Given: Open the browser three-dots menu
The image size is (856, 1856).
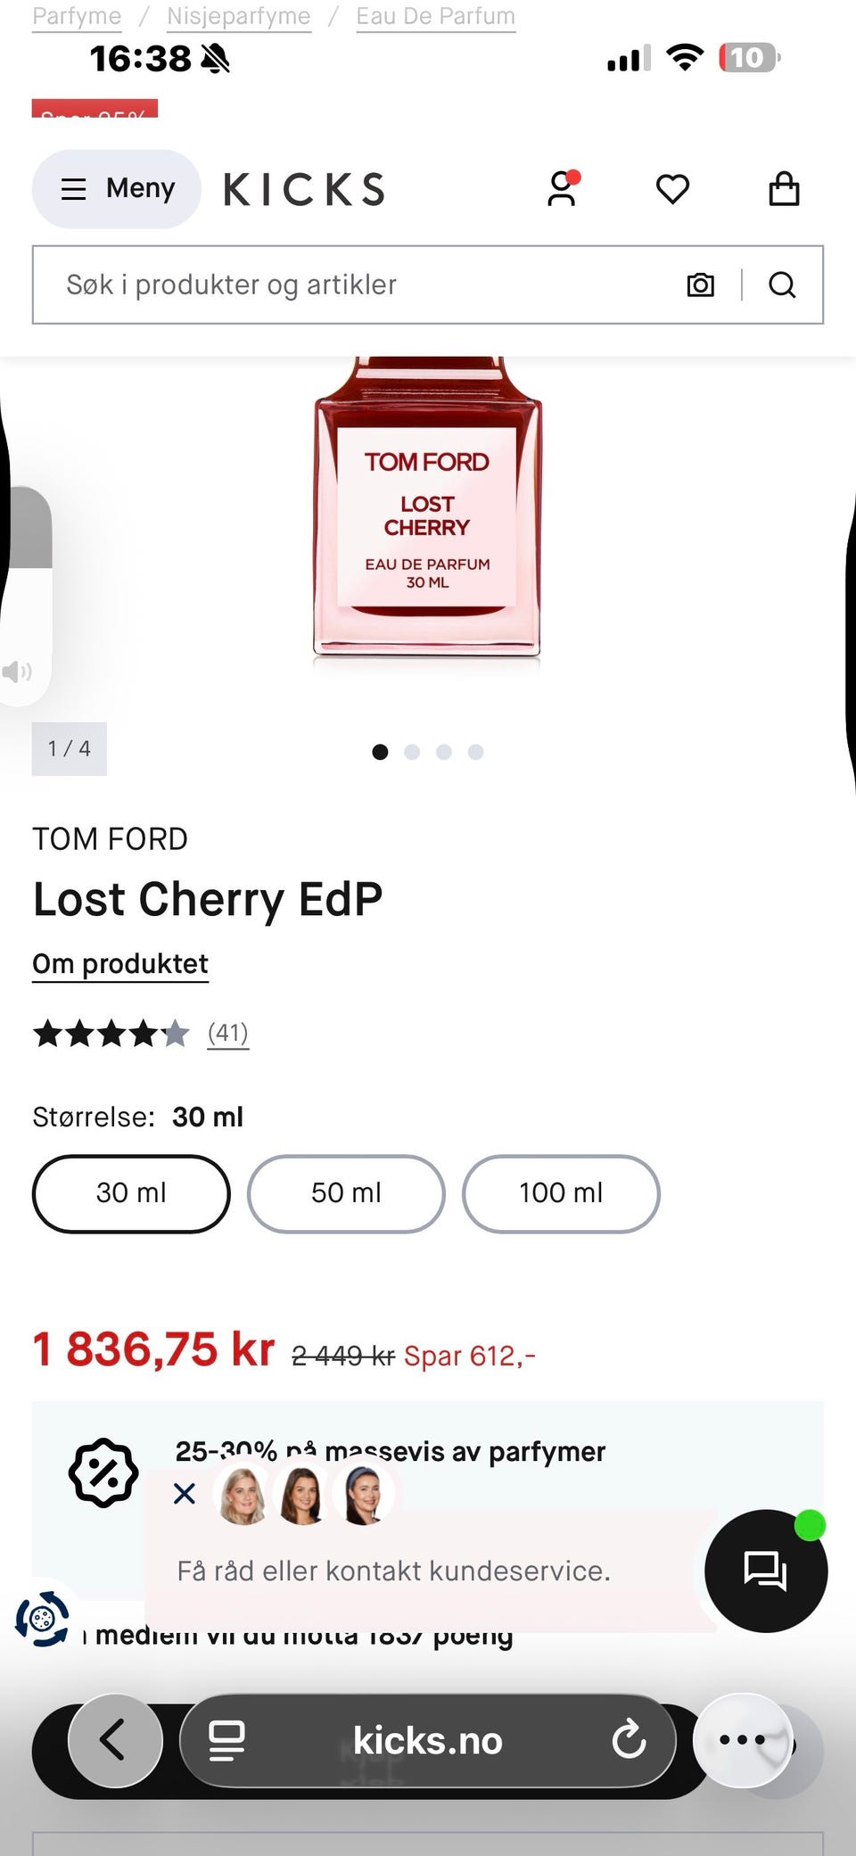Looking at the screenshot, I should click(742, 1739).
